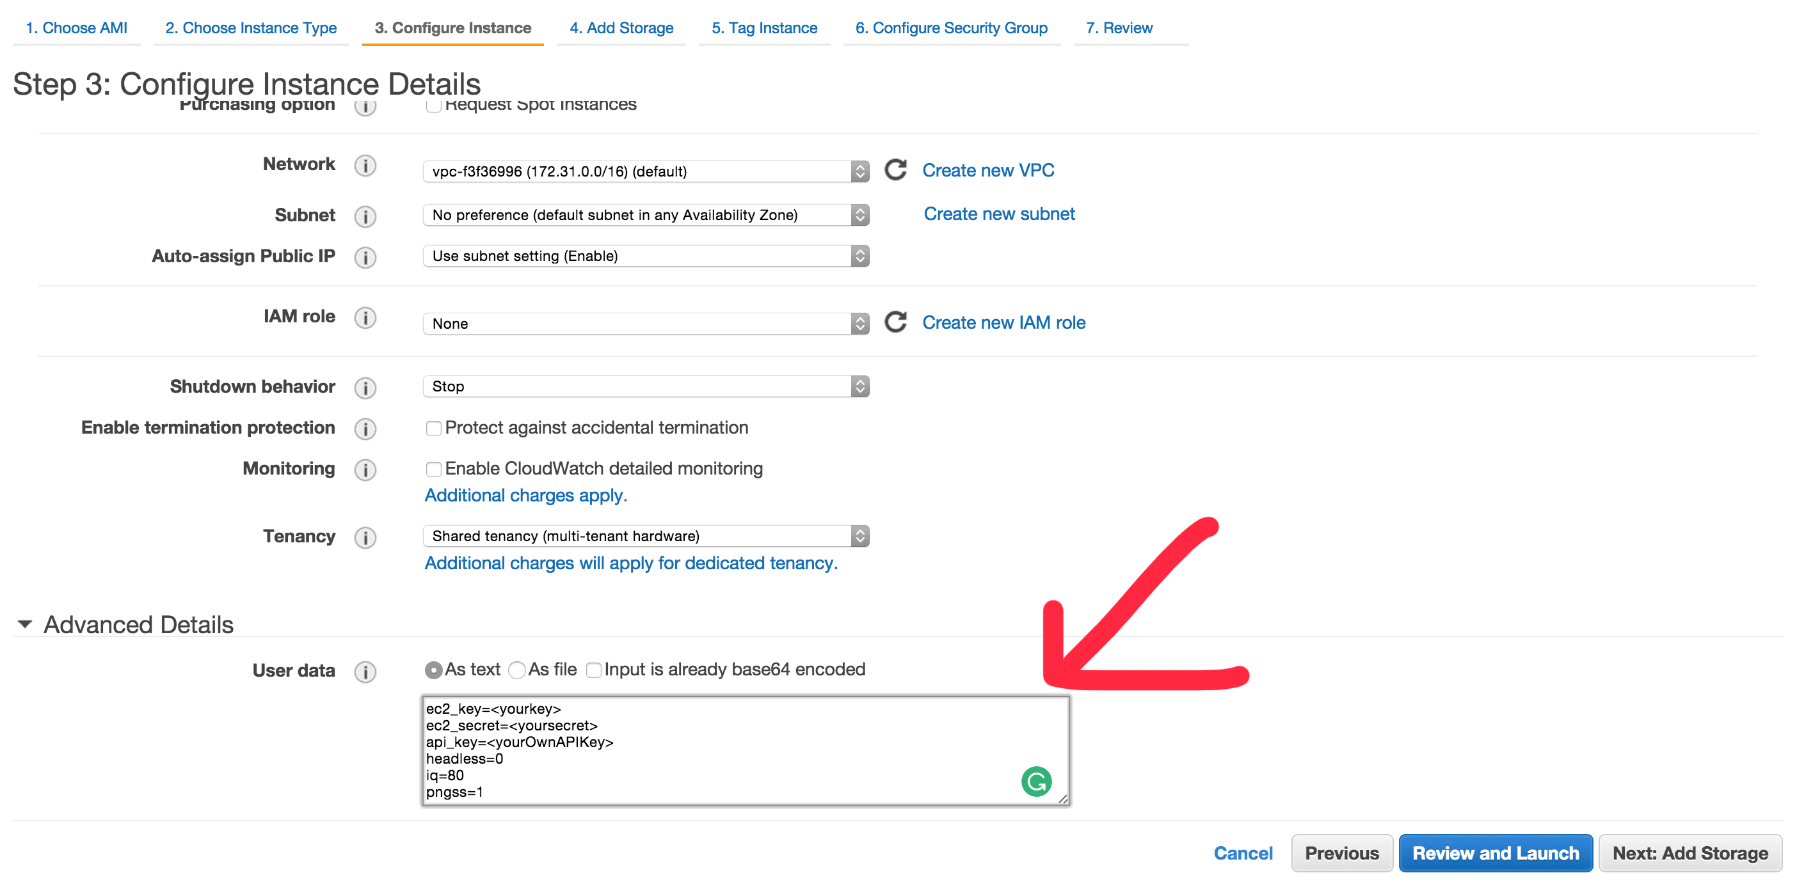Open the Subnet dropdown
The width and height of the screenshot is (1797, 889).
[x=646, y=215]
